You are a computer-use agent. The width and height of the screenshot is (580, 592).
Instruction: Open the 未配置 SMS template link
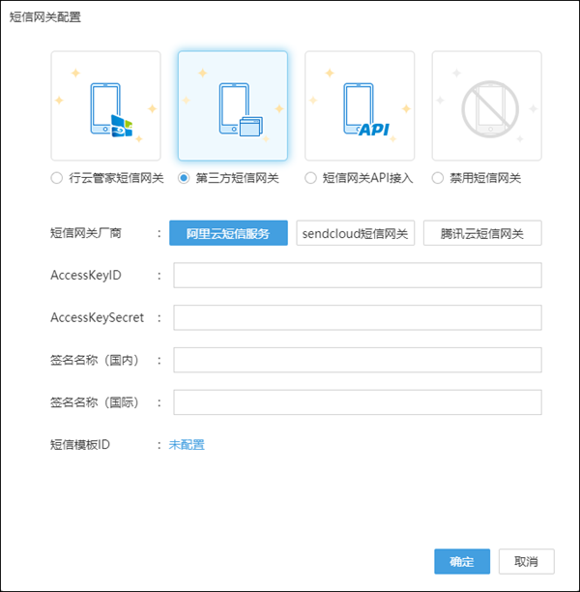187,445
